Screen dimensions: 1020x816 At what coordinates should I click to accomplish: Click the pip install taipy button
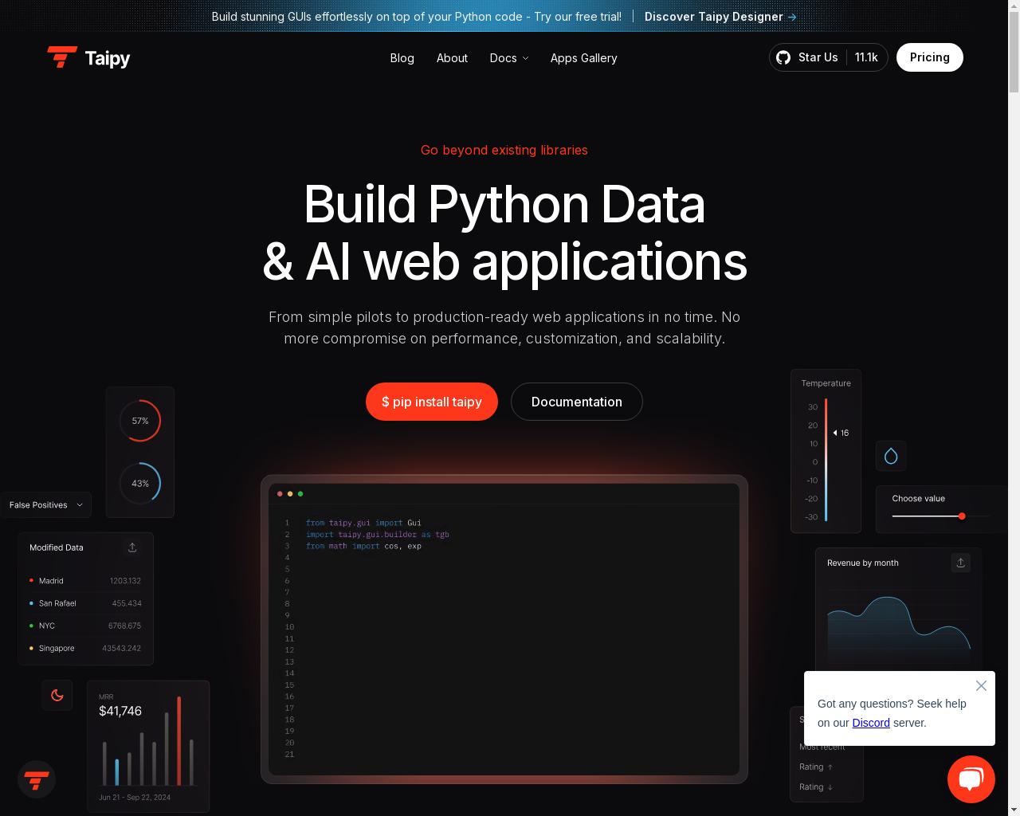pyautogui.click(x=432, y=402)
